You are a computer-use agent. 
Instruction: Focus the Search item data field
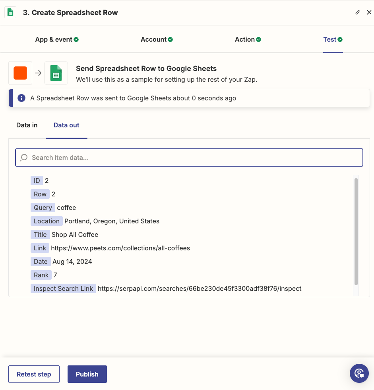coord(189,158)
